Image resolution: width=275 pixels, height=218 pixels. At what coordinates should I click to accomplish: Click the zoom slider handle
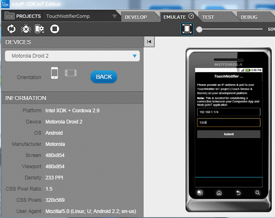tap(199, 29)
